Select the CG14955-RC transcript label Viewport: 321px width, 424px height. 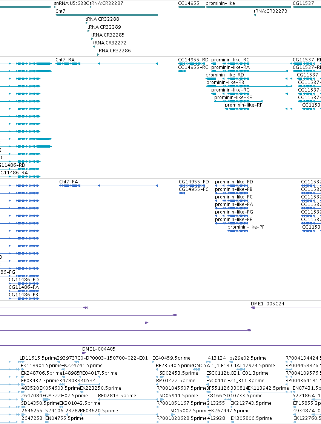[x=193, y=67]
